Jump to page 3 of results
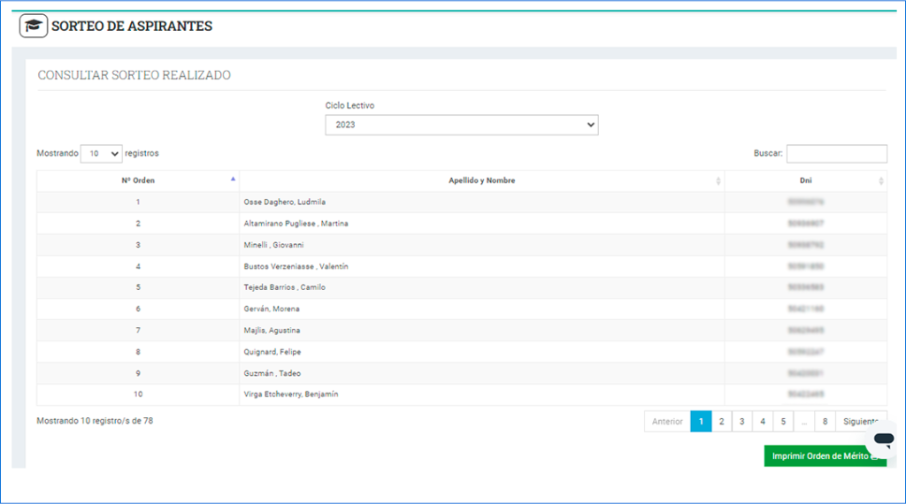Viewport: 906px width, 504px height. pyautogui.click(x=742, y=422)
